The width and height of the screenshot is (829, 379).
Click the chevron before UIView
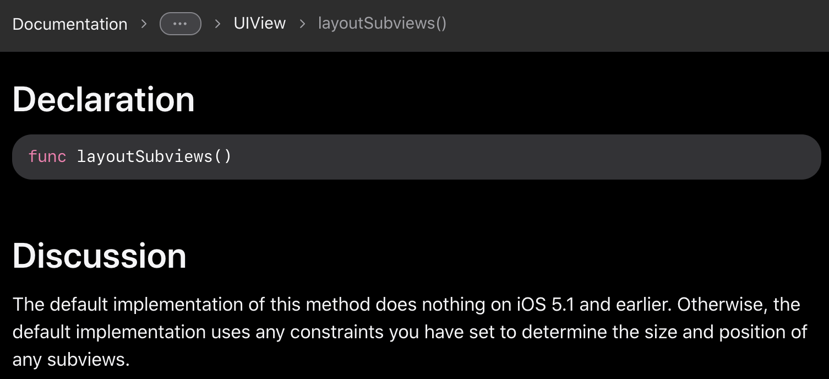217,24
